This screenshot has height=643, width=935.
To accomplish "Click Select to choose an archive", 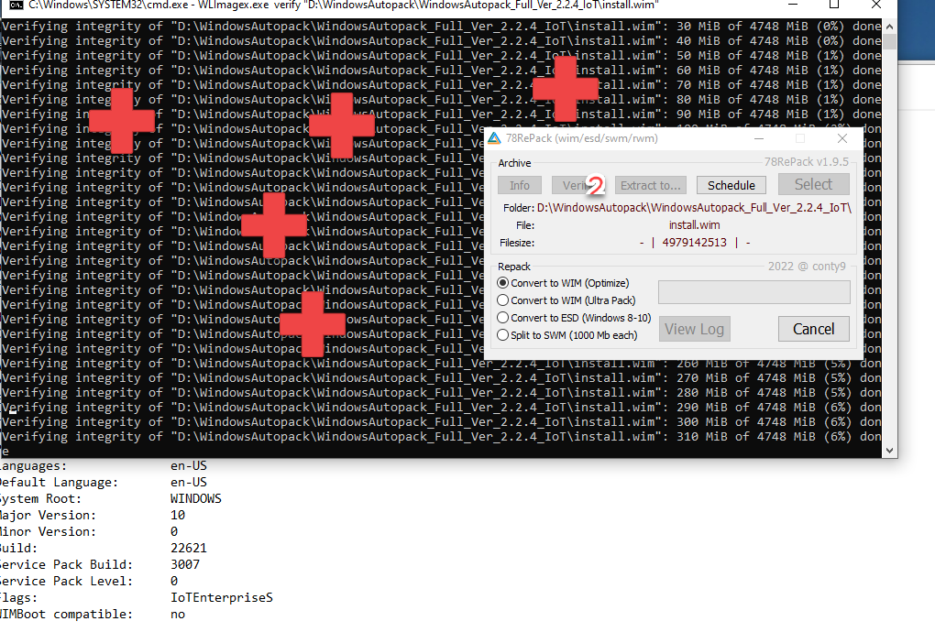I will tap(813, 185).
